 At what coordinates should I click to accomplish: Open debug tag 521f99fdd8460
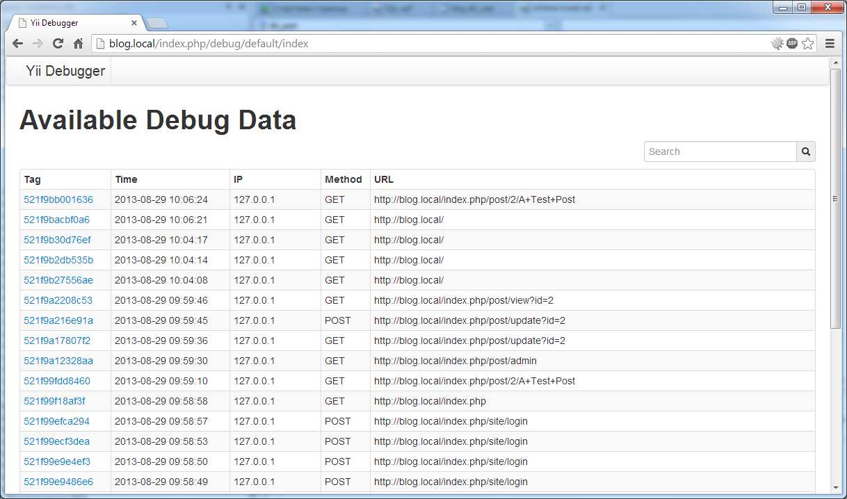(x=57, y=381)
